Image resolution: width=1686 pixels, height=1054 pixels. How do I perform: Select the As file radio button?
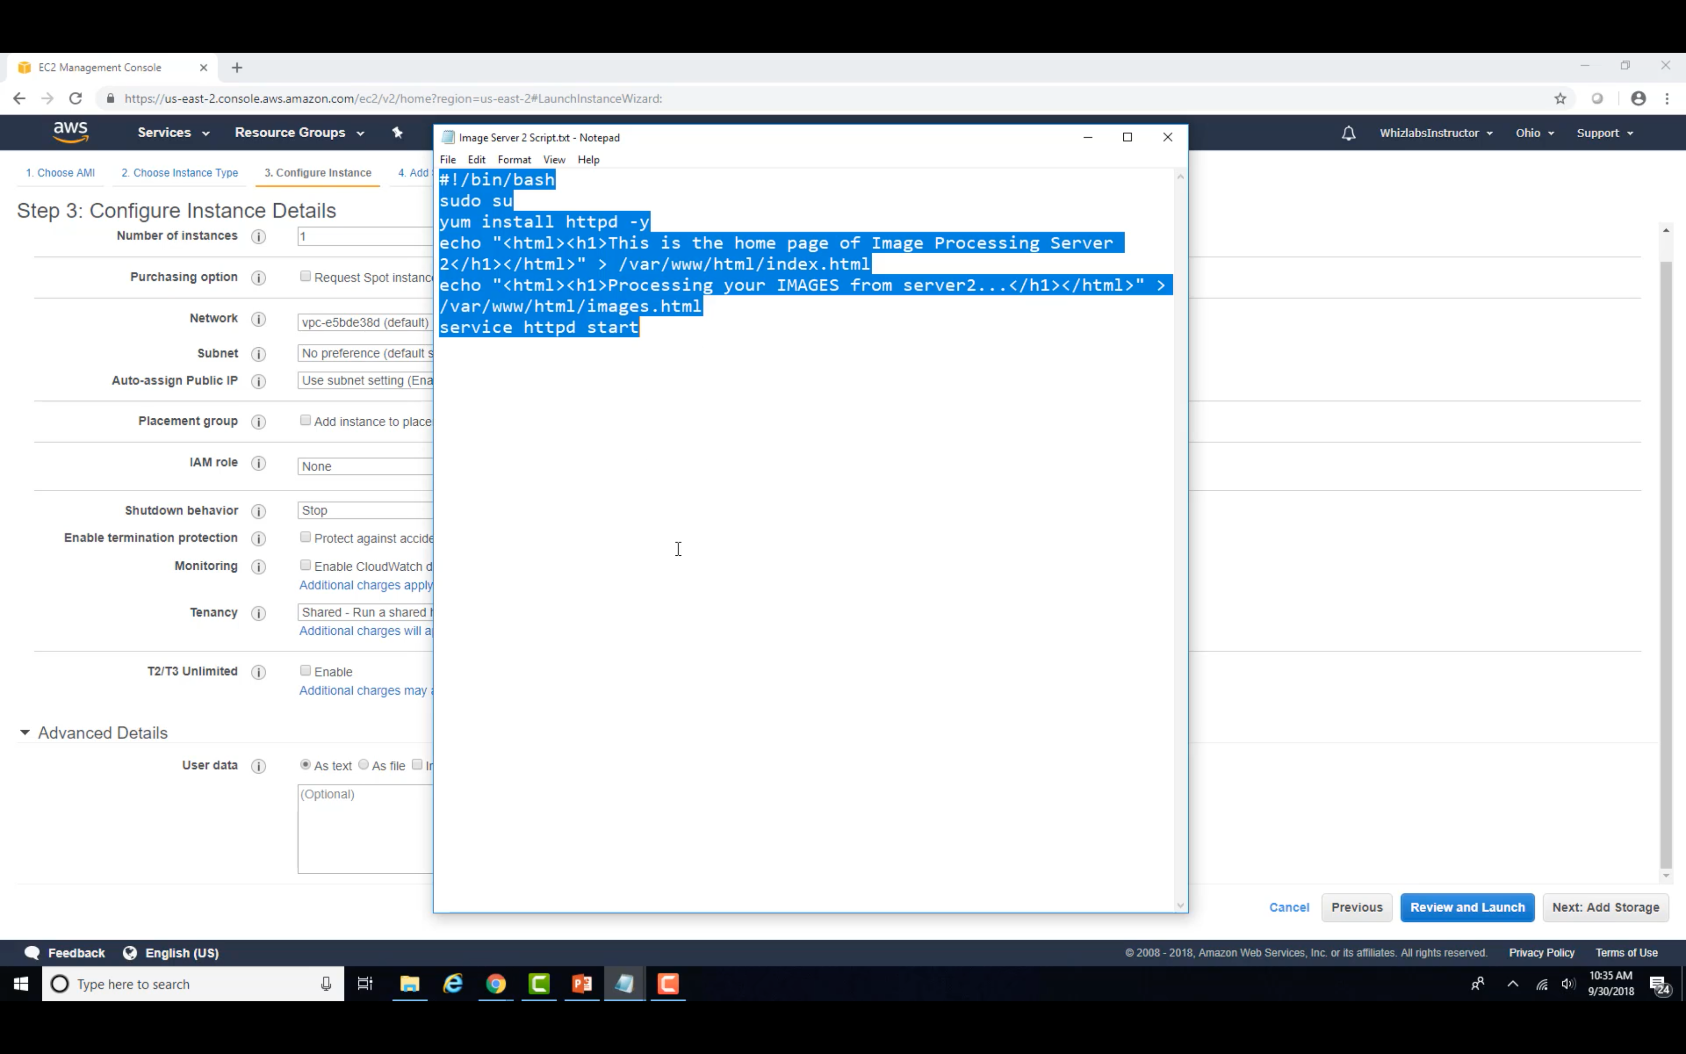tap(364, 765)
